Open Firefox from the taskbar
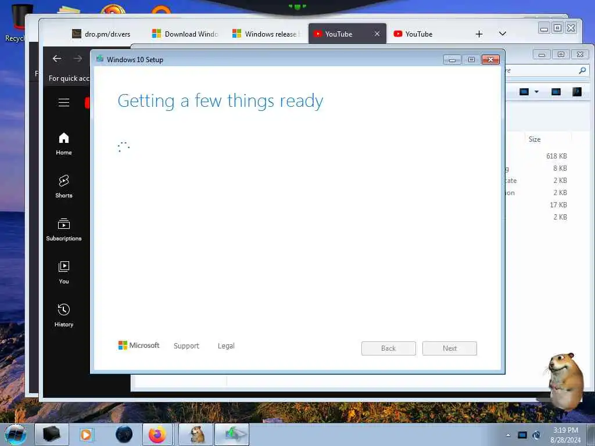This screenshot has width=595, height=446. 157,434
